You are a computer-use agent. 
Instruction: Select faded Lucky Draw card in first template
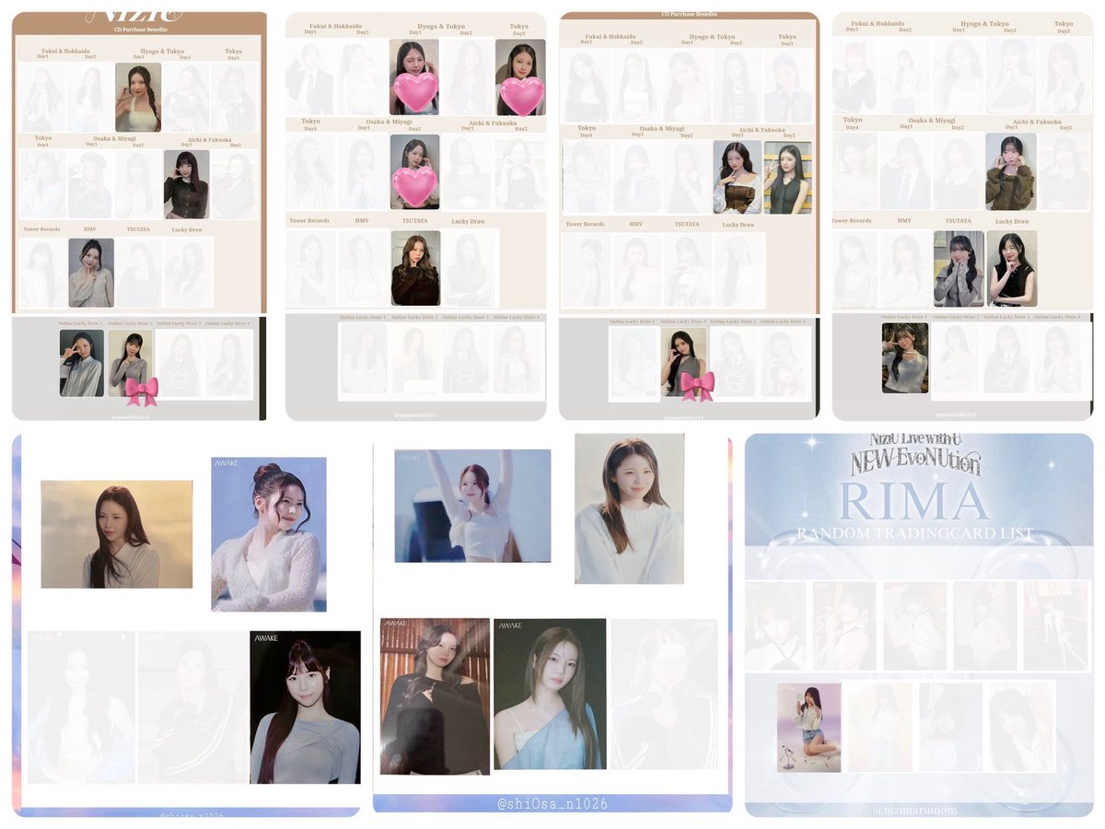coord(187,273)
